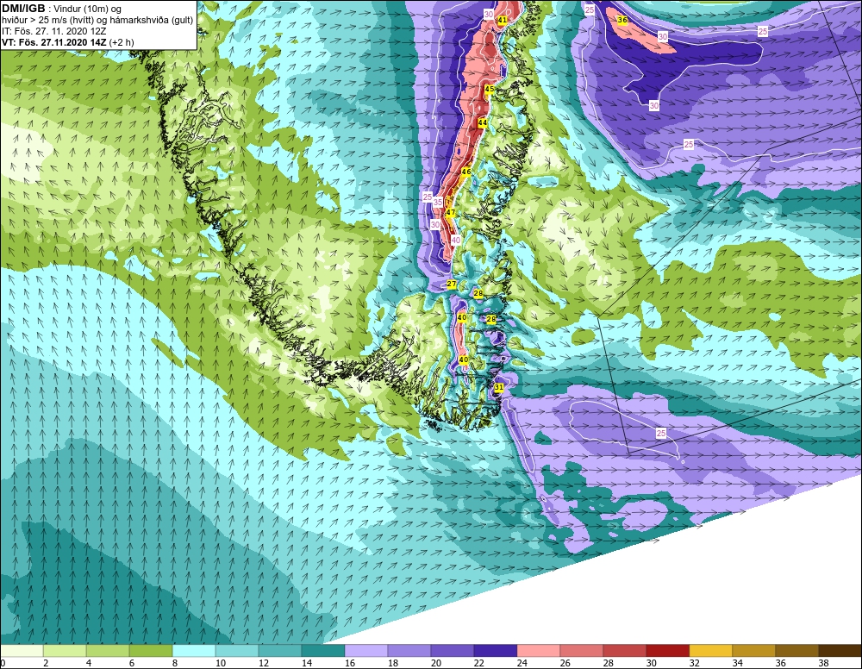862x669 pixels.
Task: Click the 18–20 m/s purple legend swatch
Action: coord(409,651)
